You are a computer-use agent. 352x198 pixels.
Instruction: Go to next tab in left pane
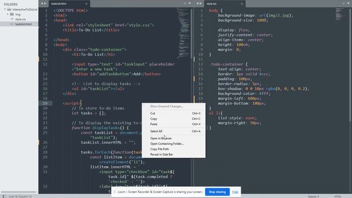click(45, 4)
